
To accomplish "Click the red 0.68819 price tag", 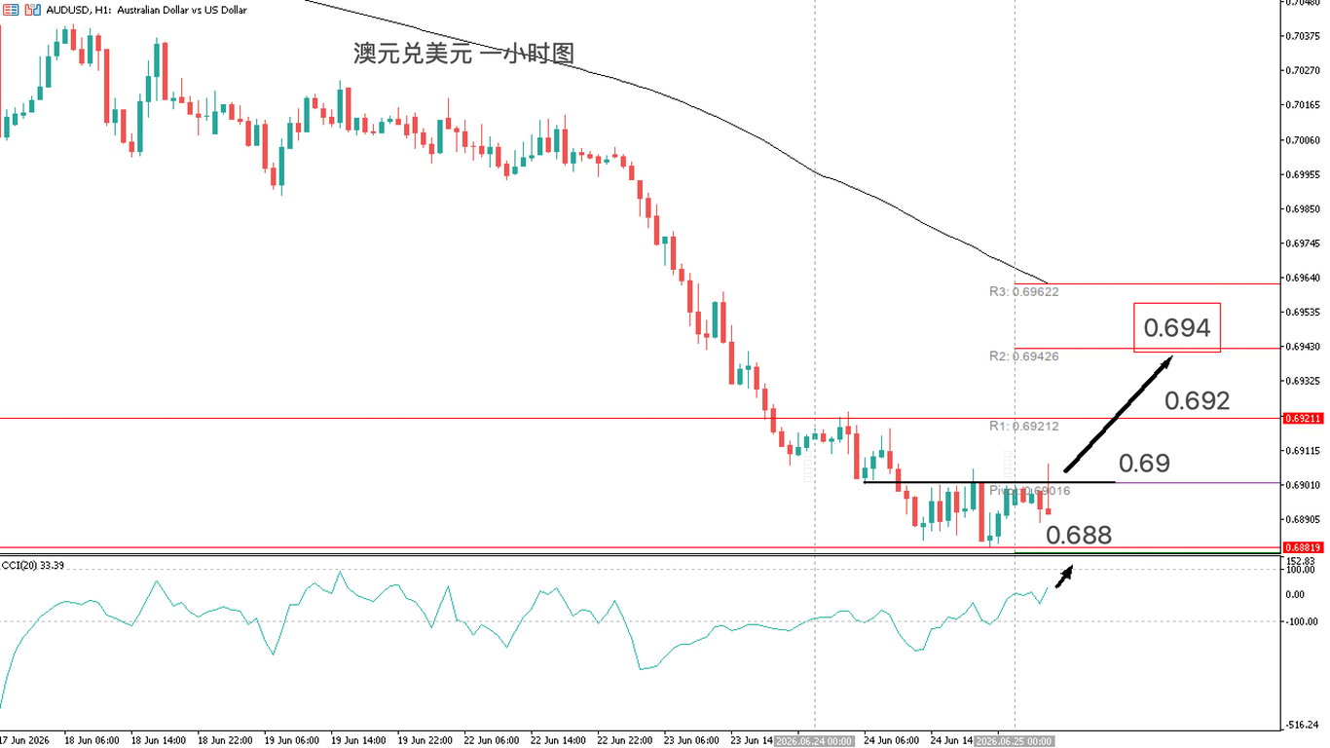I will point(1303,547).
